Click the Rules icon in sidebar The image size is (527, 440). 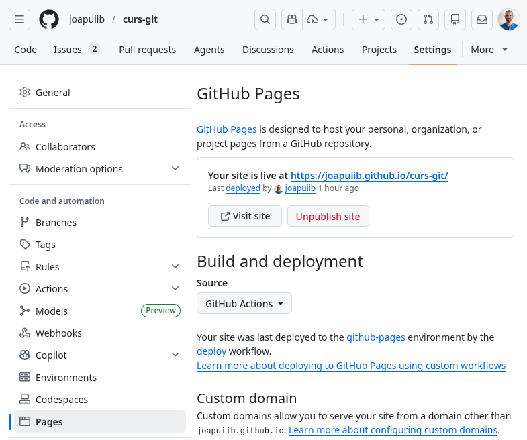click(x=25, y=266)
